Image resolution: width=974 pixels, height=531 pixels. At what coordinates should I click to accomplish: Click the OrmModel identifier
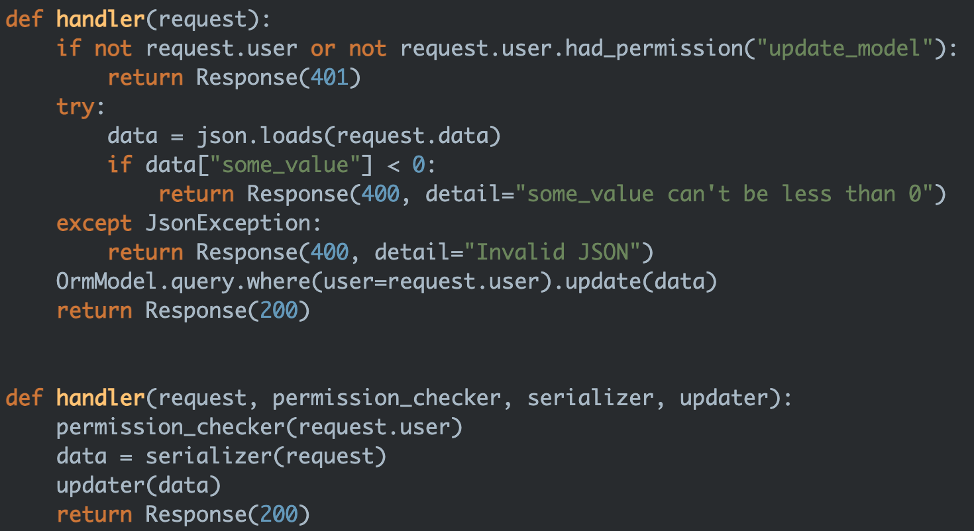[107, 281]
